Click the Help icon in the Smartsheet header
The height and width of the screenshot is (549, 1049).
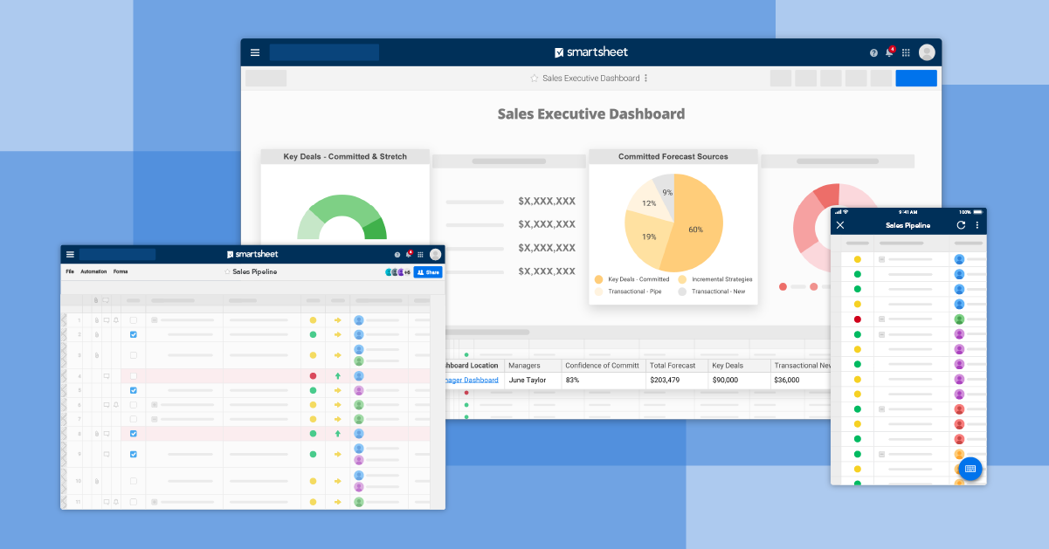coord(873,52)
